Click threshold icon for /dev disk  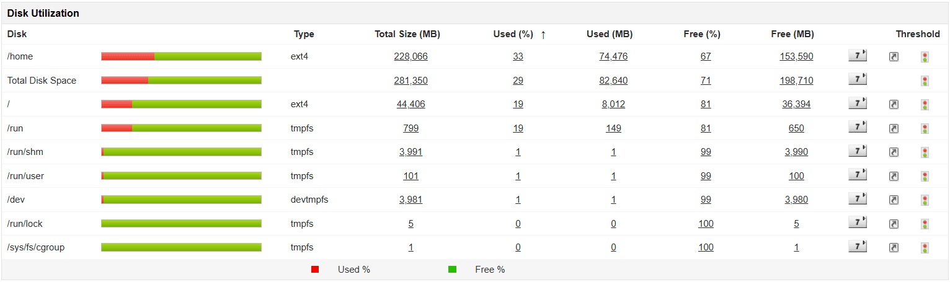coord(925,200)
